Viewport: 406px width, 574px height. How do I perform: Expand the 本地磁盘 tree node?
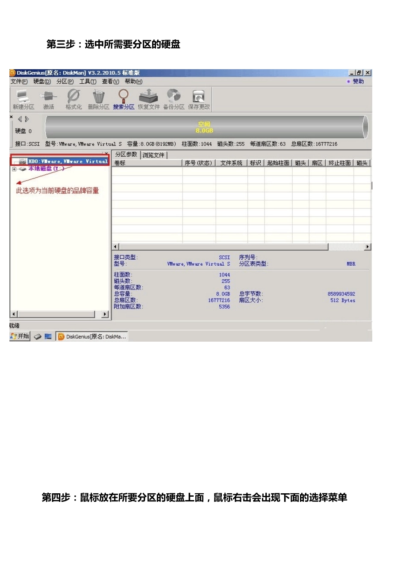click(14, 169)
